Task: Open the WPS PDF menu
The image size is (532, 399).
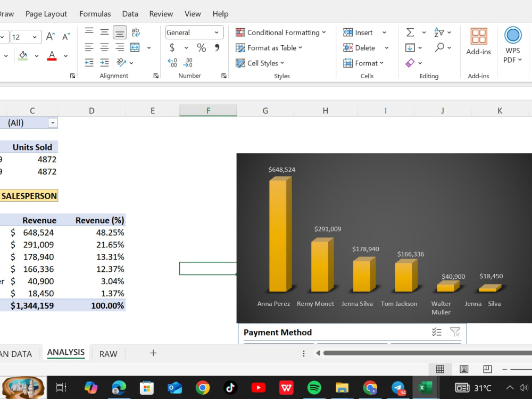Action: click(513, 45)
